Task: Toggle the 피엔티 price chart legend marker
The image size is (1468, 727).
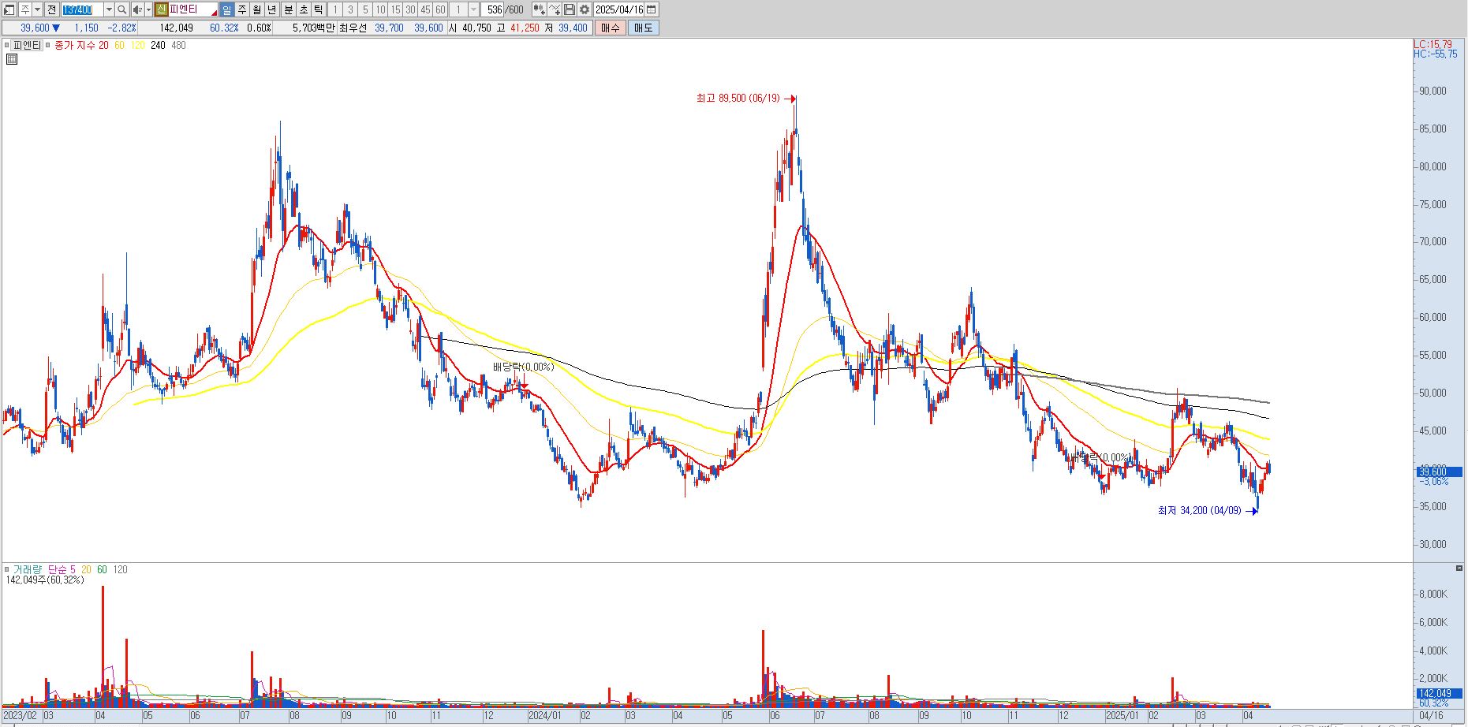Action: (x=7, y=45)
